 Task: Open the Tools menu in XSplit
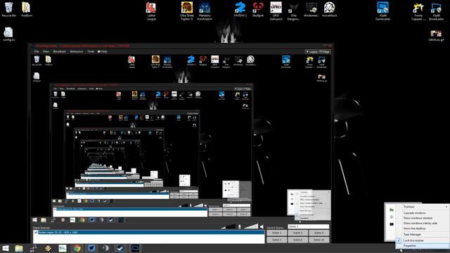[91, 51]
